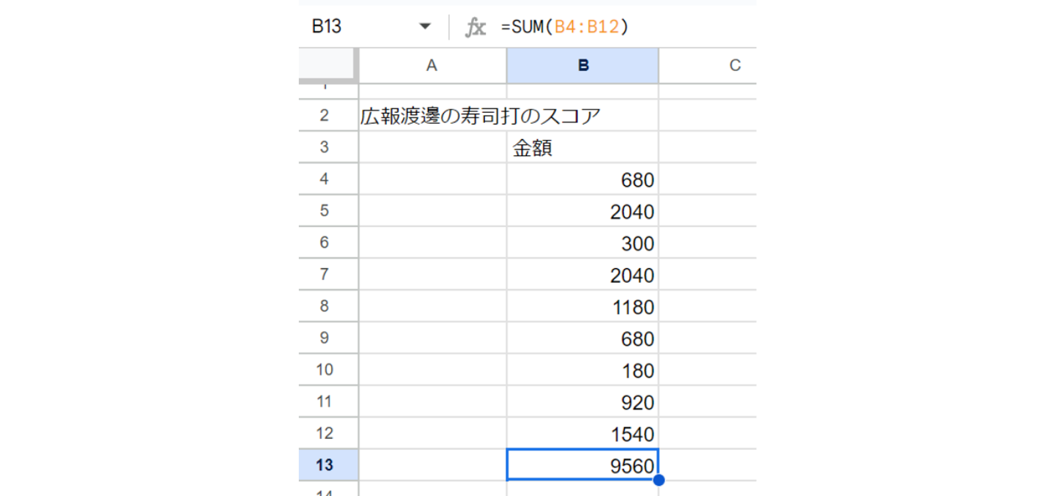Select the highlighted column B header

(x=582, y=66)
